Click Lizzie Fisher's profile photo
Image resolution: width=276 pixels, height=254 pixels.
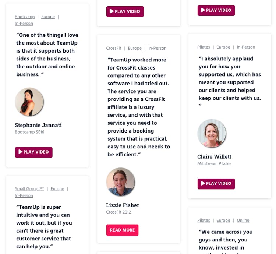pyautogui.click(x=120, y=182)
